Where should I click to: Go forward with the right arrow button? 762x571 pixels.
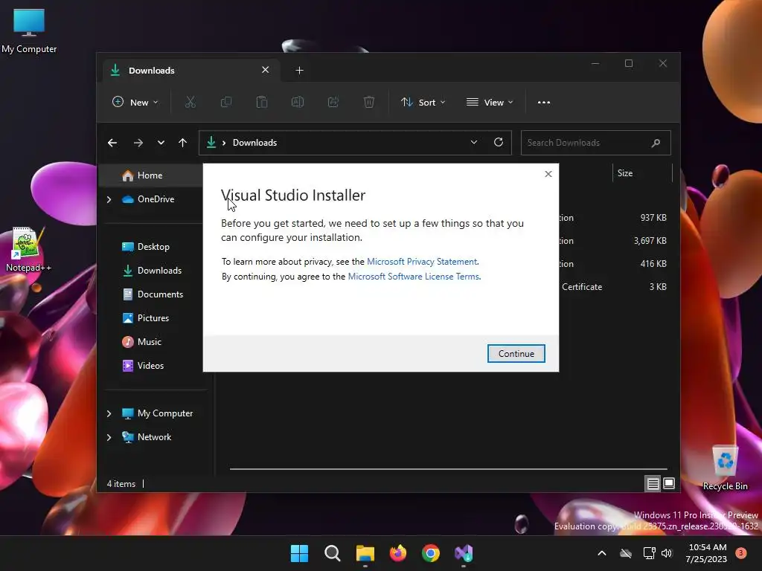pos(138,143)
